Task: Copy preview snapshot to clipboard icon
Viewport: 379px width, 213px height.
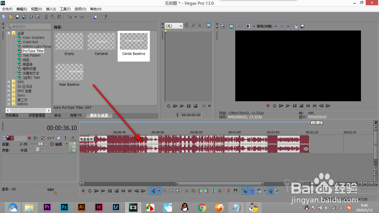Action: (x=295, y=26)
